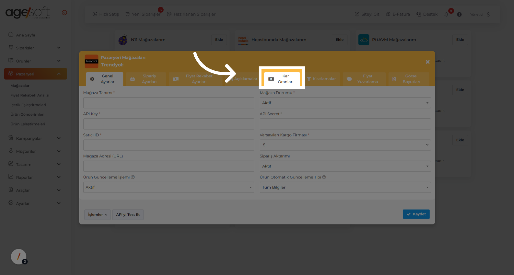514x275 pixels.
Task: Open the İşlemler dropdown button
Action: 97,215
